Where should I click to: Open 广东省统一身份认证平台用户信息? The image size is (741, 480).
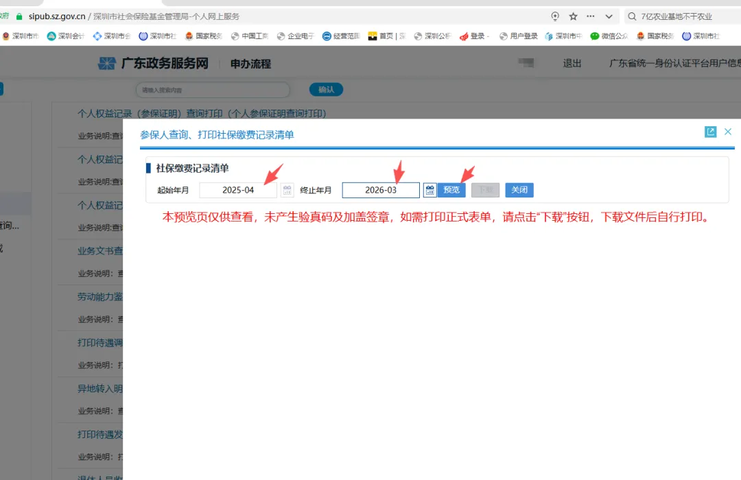coord(675,63)
